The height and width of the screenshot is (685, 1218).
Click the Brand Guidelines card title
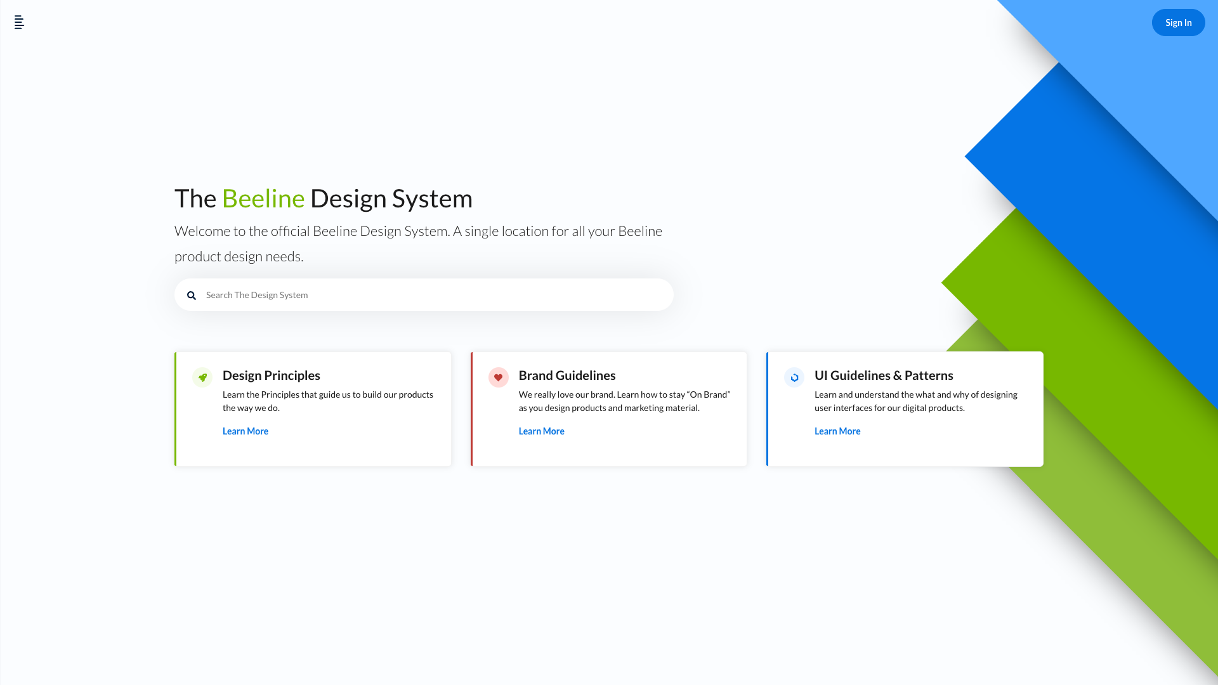pyautogui.click(x=566, y=375)
